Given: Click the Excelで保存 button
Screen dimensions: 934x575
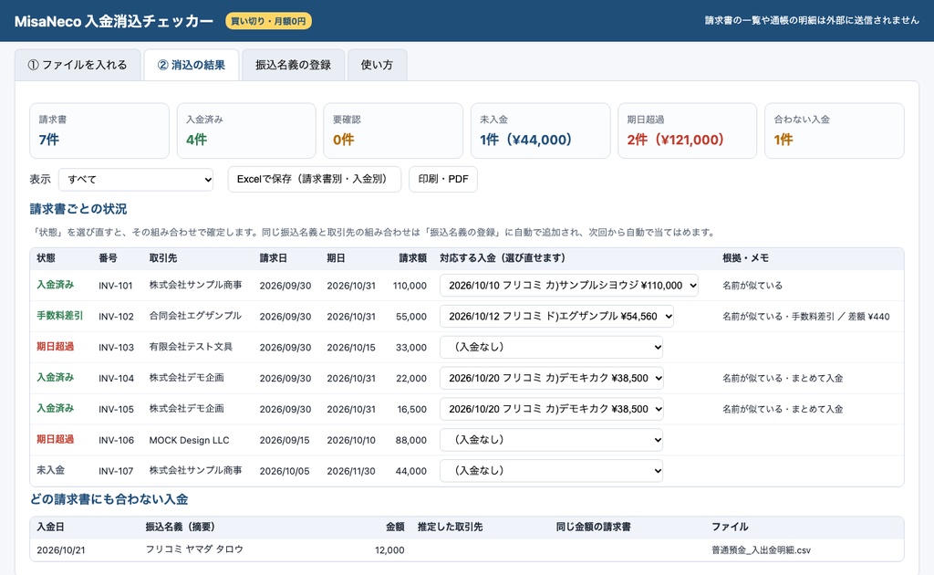Looking at the screenshot, I should (315, 180).
